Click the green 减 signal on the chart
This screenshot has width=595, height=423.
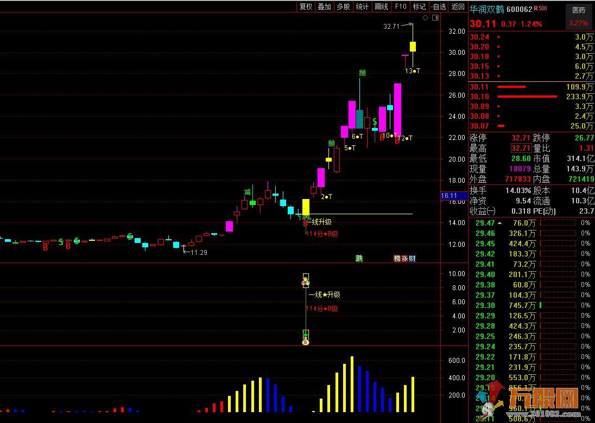248,193
